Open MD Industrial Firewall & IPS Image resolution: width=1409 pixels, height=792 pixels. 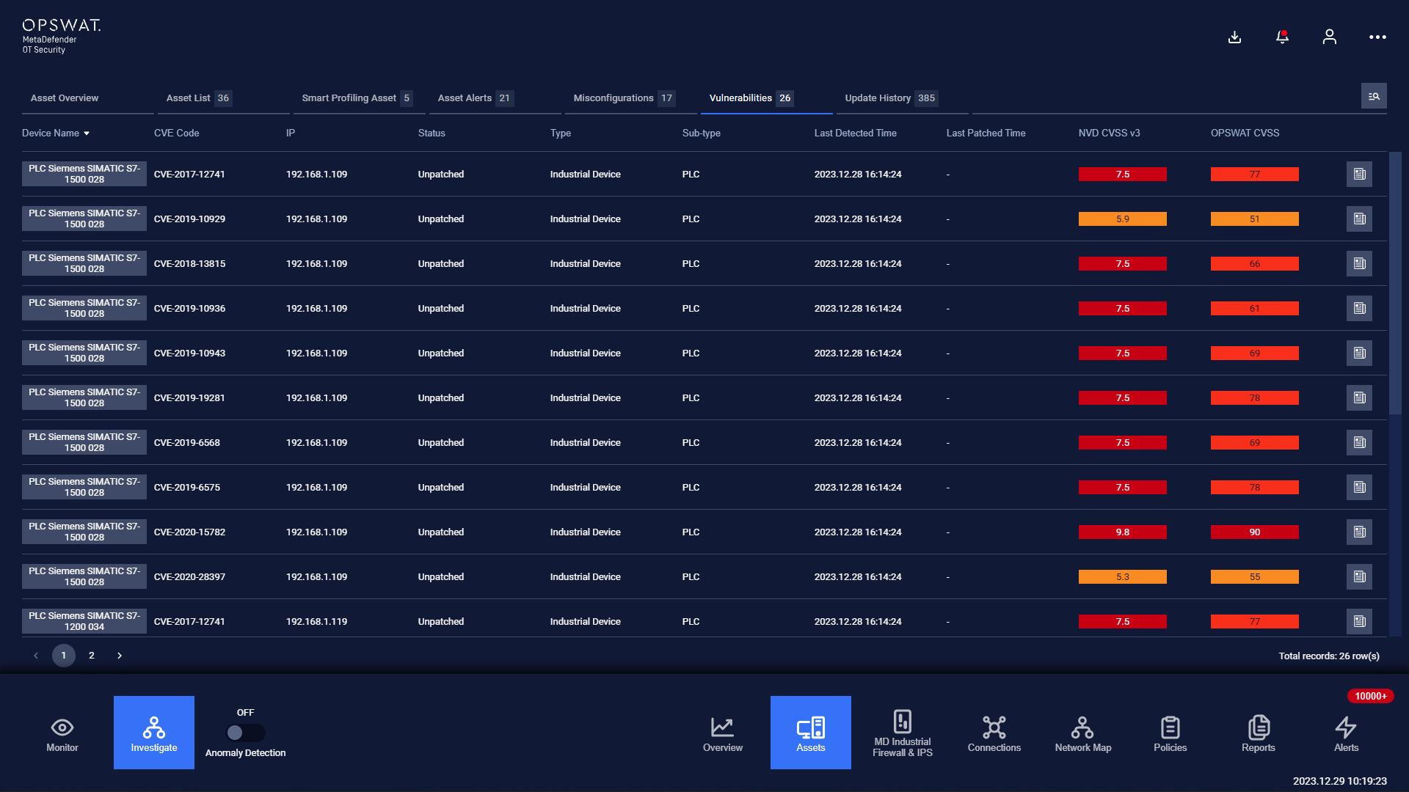[903, 733]
